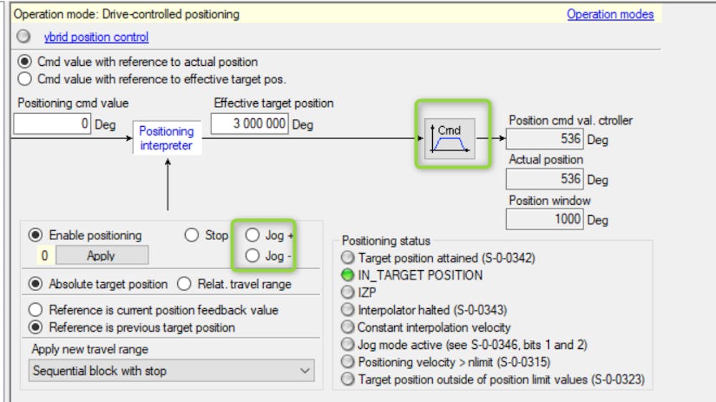Choose Relat. travel range option
716x402 pixels.
click(x=184, y=284)
